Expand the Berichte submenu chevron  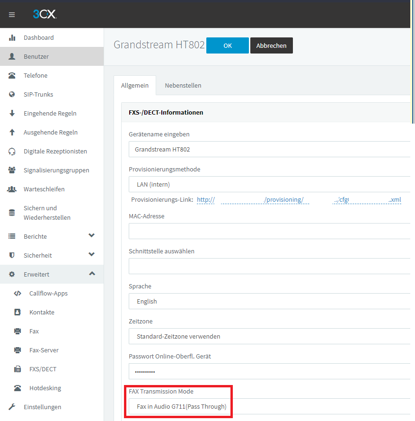[x=92, y=236]
